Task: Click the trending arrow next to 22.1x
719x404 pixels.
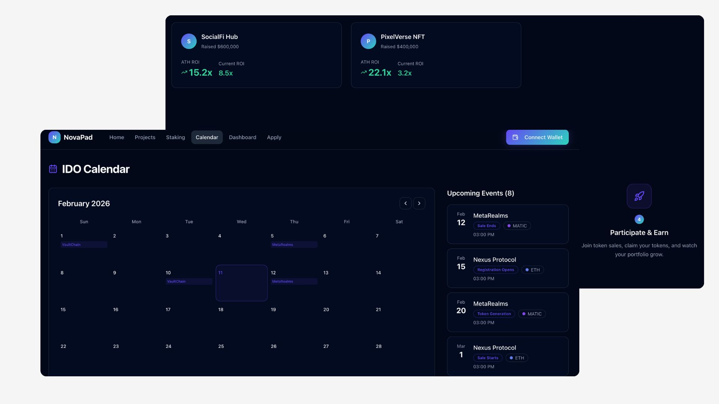Action: tap(364, 73)
